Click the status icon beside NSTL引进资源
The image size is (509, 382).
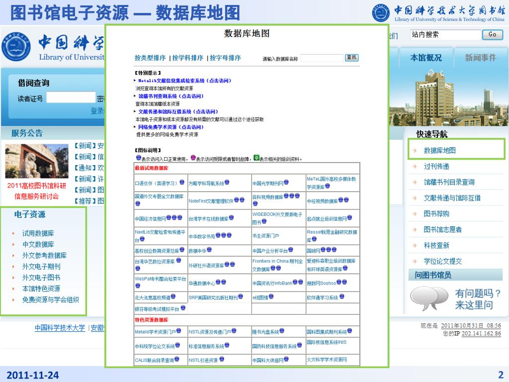(222, 359)
